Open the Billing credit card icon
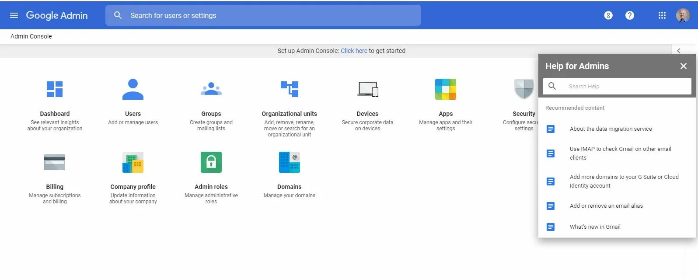This screenshot has width=698, height=279. 55,162
